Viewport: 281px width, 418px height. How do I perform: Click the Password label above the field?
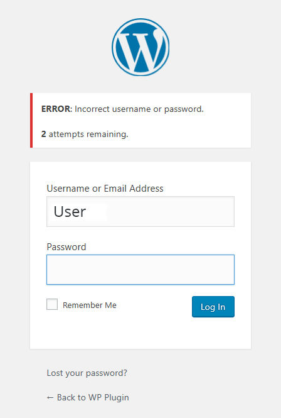coord(66,247)
